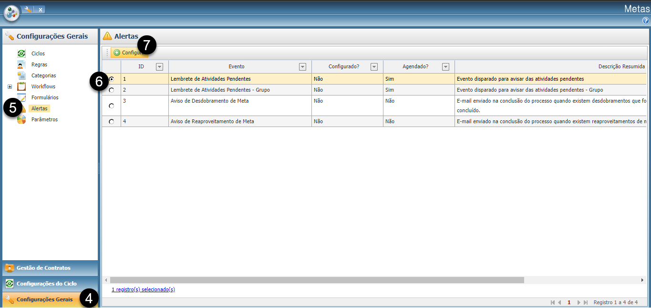Click the '1 registro(s) selecionado(s)' link
This screenshot has height=308, width=651.
click(x=143, y=289)
